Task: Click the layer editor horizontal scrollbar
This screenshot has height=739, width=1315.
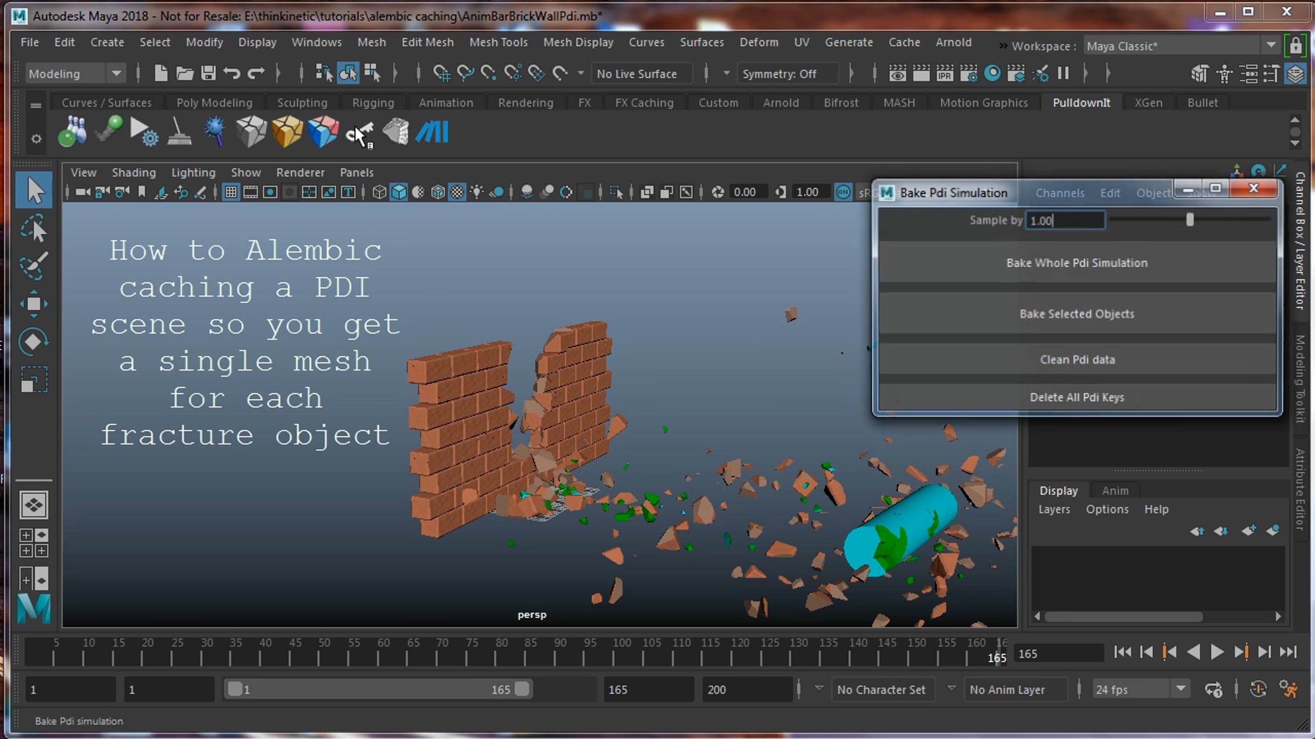Action: click(1123, 617)
